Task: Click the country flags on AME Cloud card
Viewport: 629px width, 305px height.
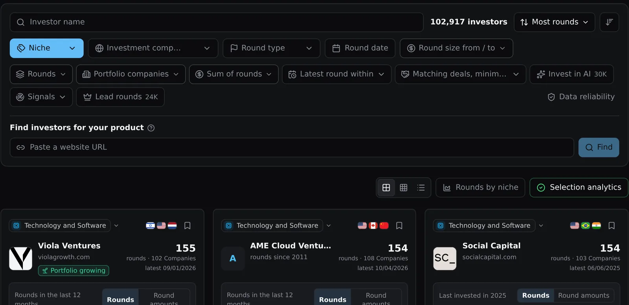Action: (x=373, y=226)
